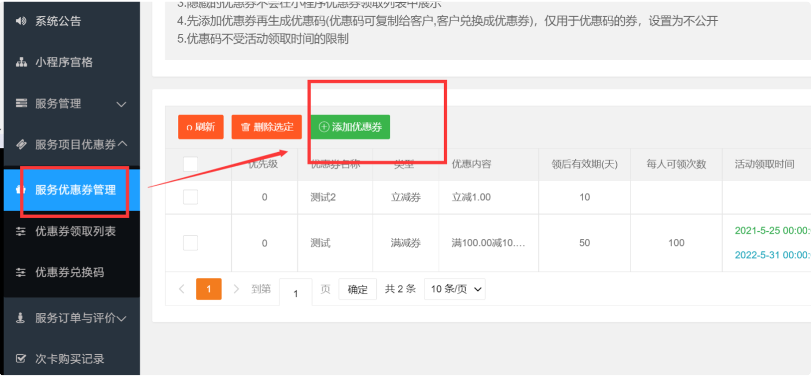Click the check-square icon beside 次卡购买记录
The image size is (811, 378).
tap(21, 359)
